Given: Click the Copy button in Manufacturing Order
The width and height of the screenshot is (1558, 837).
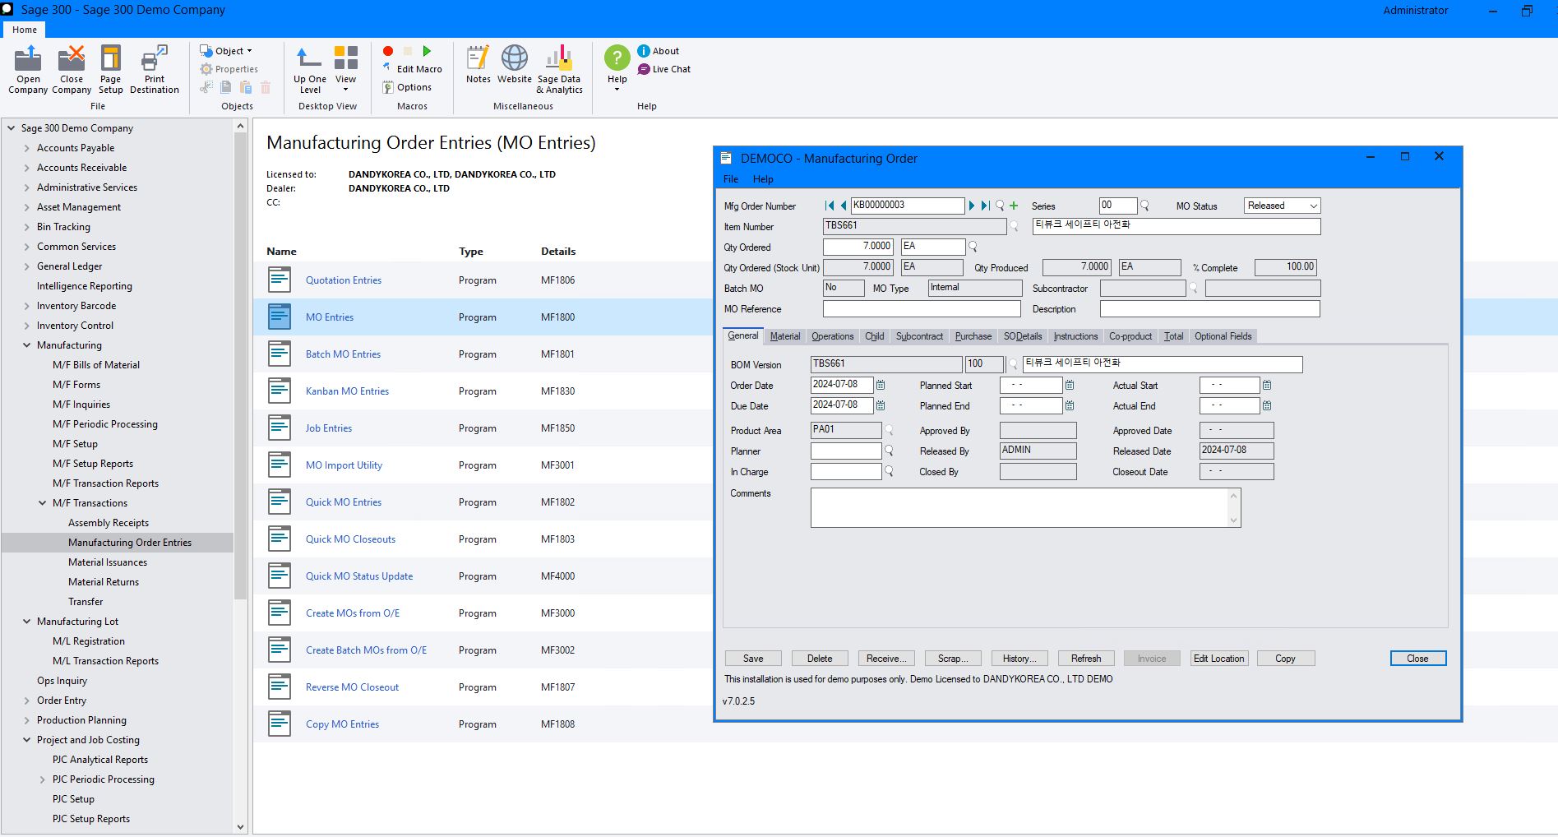Looking at the screenshot, I should (x=1285, y=659).
